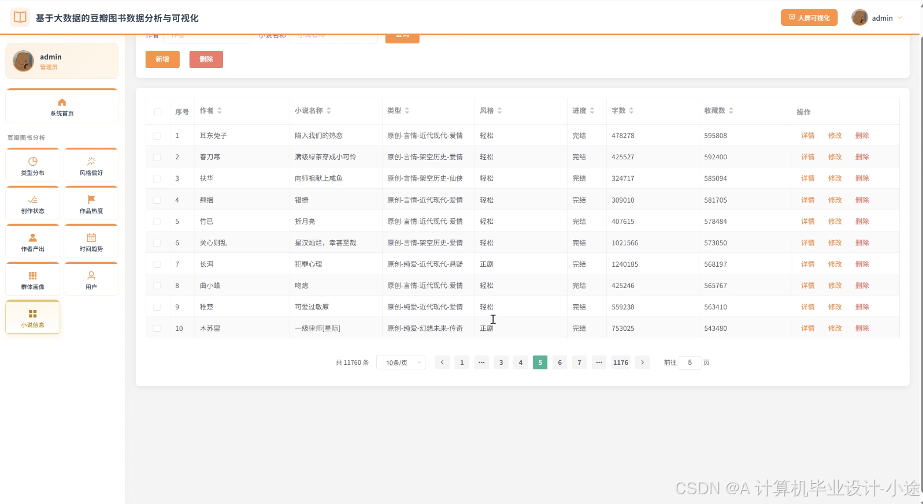Open the 系统首页 home icon

tap(62, 102)
